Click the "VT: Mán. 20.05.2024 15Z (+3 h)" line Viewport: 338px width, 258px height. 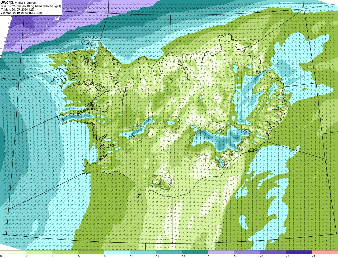[21, 13]
